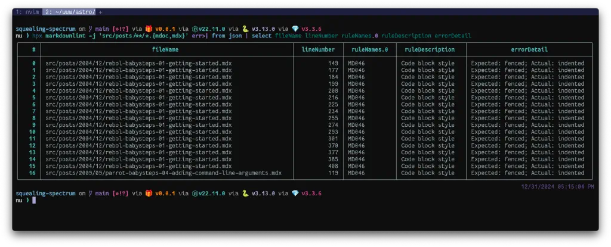Click the "select" keyword in the command
Viewport: 611px width, 247px height.
[262, 36]
